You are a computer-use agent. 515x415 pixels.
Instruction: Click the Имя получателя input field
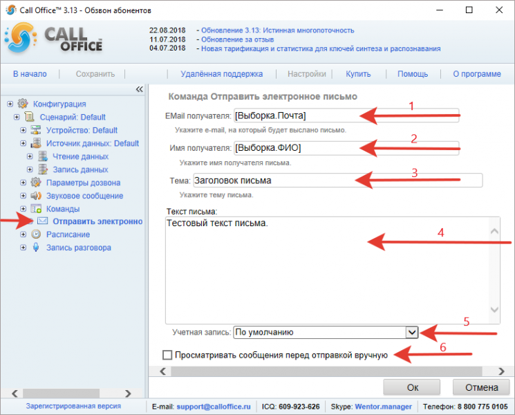(x=346, y=148)
